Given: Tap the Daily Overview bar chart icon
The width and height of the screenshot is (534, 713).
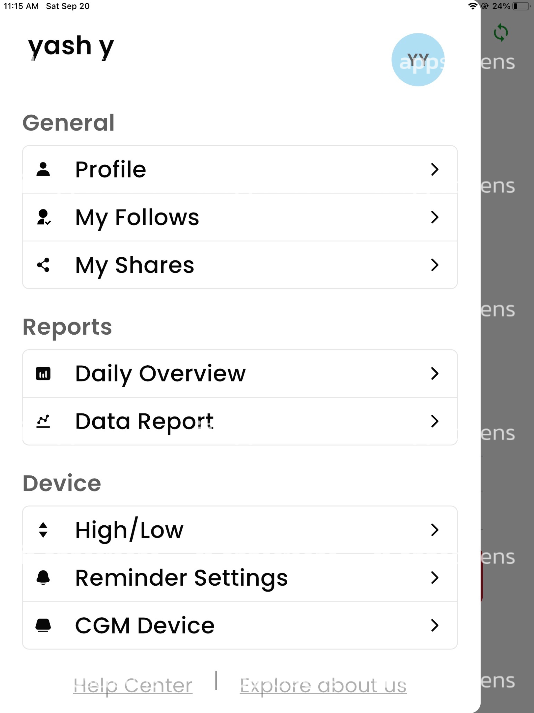Looking at the screenshot, I should point(43,373).
